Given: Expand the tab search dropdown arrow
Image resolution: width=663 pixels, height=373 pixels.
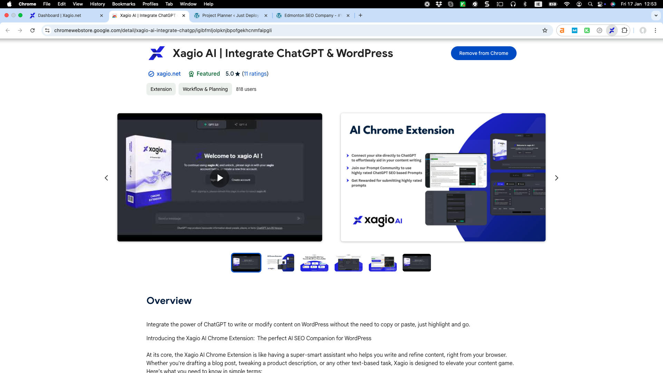Looking at the screenshot, I should click(x=656, y=15).
